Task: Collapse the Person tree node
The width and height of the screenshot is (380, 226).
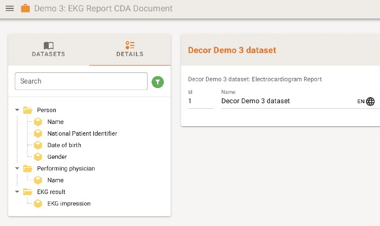Action: 17,110
